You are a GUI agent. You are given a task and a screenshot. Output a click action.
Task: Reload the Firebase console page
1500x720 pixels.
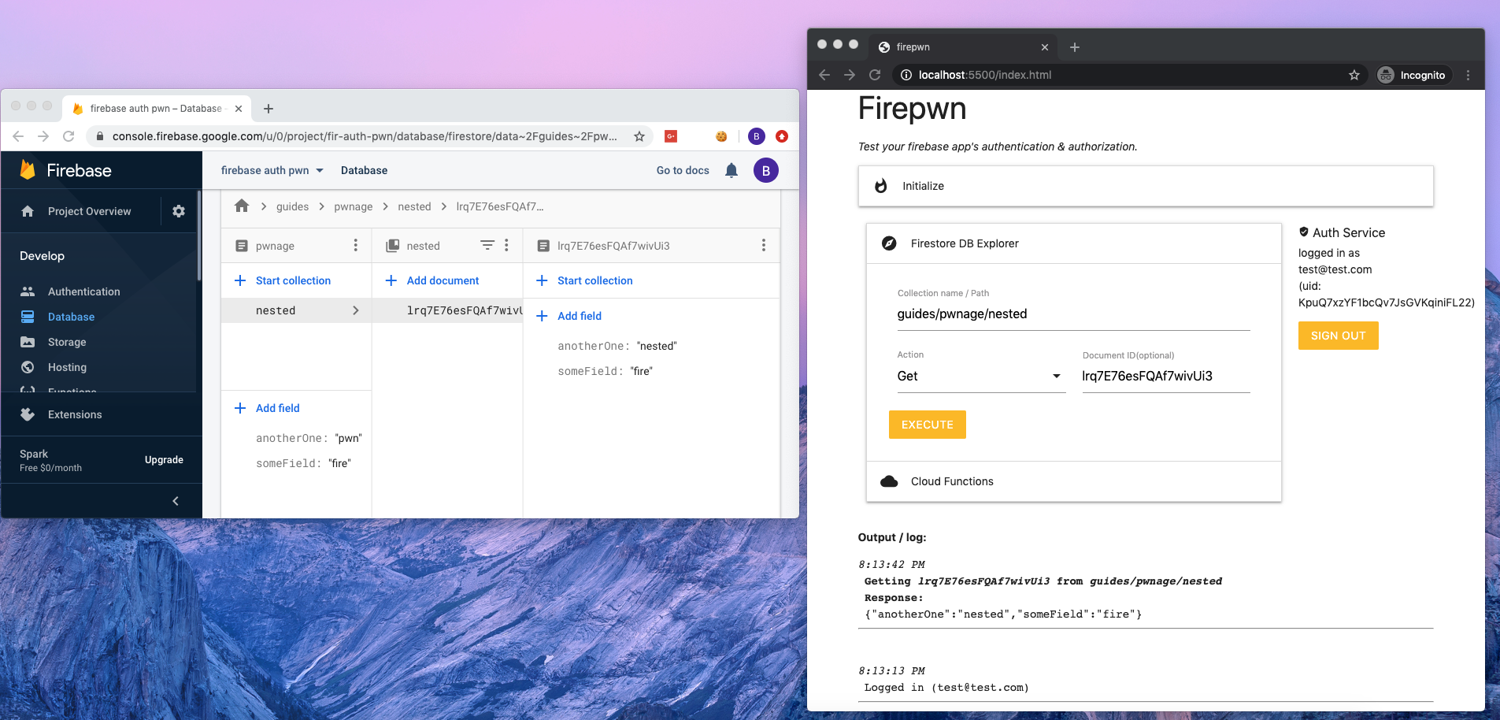click(x=69, y=136)
